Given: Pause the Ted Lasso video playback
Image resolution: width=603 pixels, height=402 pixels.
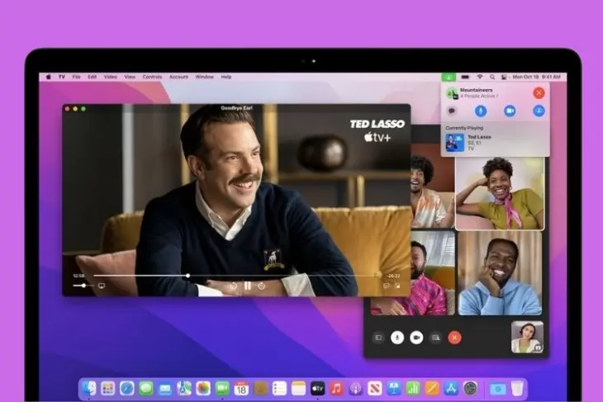Looking at the screenshot, I should pos(246,286).
